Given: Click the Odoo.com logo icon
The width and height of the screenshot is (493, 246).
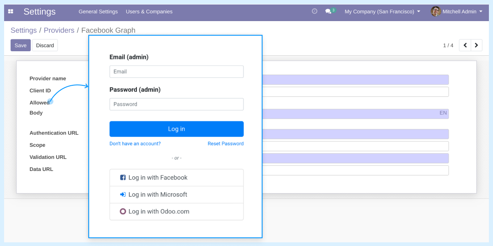Looking at the screenshot, I should coord(123,212).
